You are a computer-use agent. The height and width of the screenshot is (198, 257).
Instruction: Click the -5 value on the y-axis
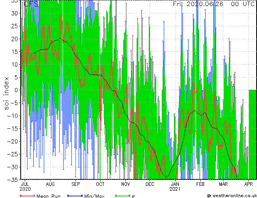(x=14, y=103)
